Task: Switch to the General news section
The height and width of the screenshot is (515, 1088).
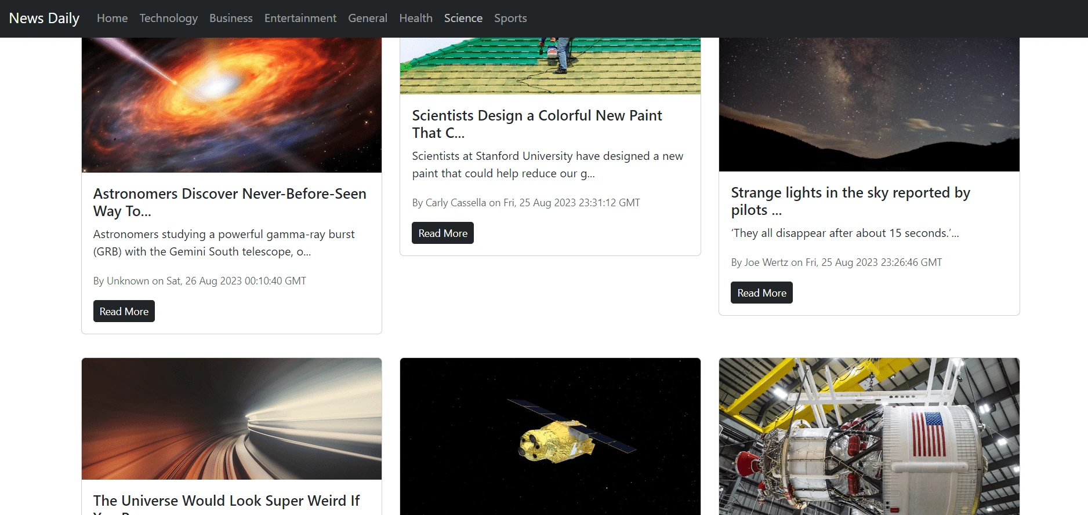Action: pyautogui.click(x=368, y=18)
